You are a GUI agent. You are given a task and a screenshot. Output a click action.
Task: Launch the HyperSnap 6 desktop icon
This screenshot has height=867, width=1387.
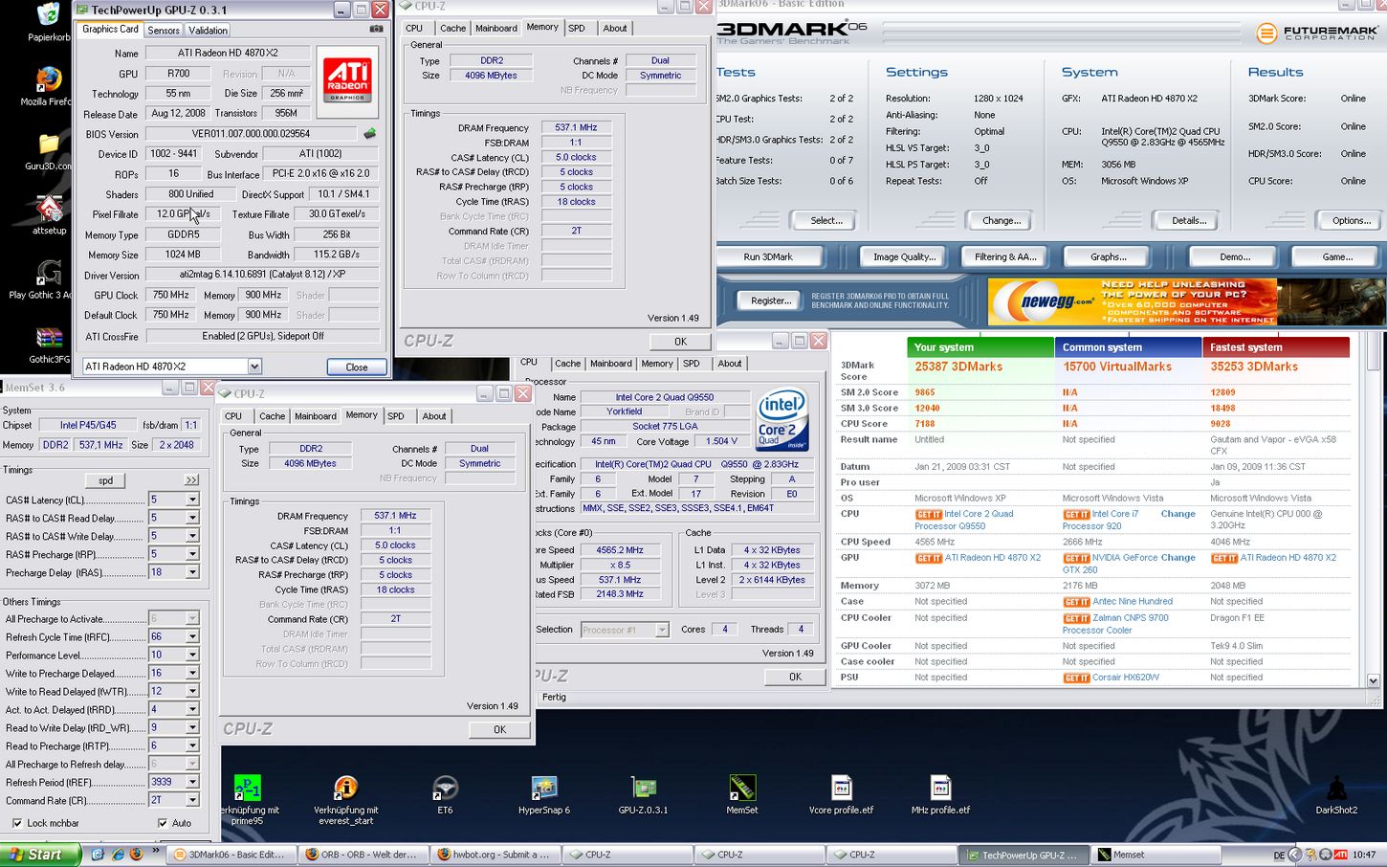pos(544,788)
